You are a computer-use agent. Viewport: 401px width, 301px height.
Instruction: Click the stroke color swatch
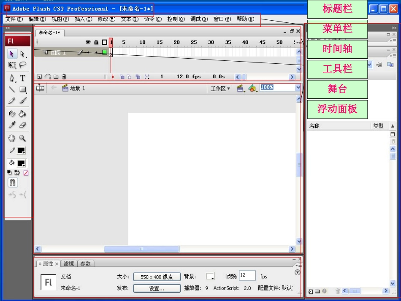pyautogui.click(x=21, y=150)
